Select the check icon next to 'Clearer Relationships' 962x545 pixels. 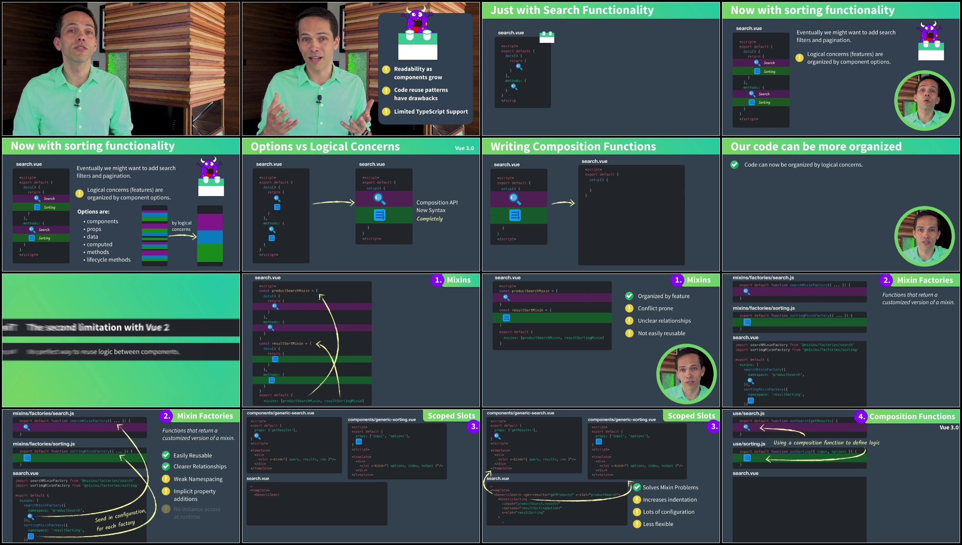pyautogui.click(x=166, y=466)
